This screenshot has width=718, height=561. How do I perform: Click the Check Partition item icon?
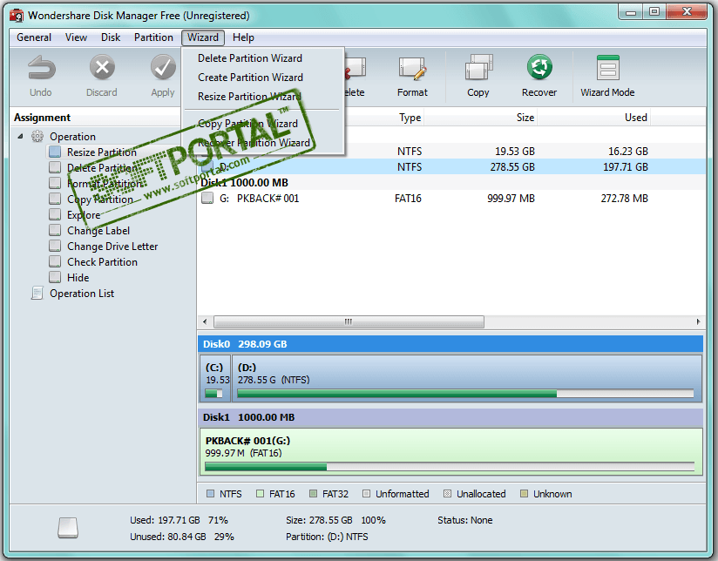click(x=55, y=261)
